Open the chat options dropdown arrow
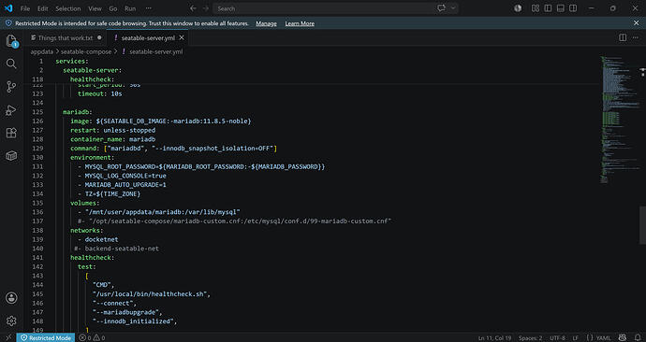The height and width of the screenshot is (342, 646). point(453,8)
